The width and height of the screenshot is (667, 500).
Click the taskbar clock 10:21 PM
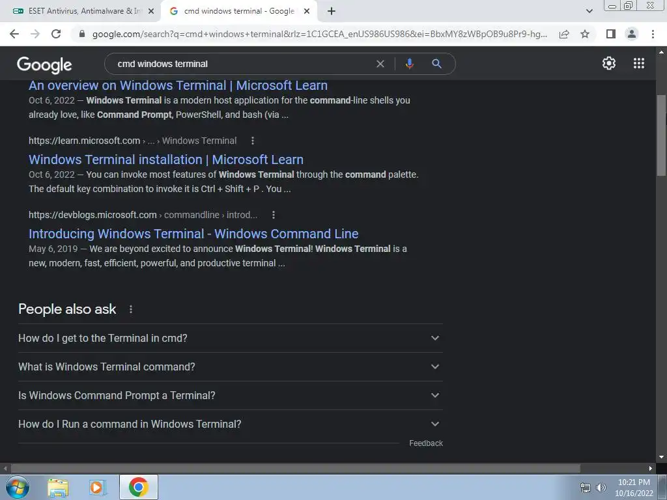tap(634, 482)
